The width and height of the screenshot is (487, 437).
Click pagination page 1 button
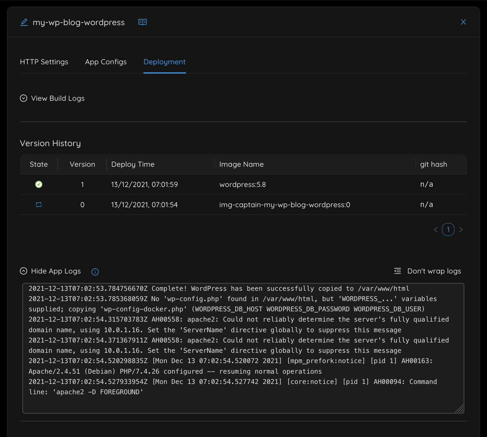(448, 229)
